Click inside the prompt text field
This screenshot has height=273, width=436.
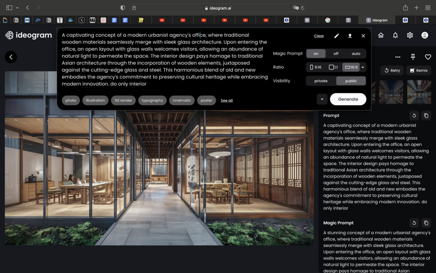(165, 59)
